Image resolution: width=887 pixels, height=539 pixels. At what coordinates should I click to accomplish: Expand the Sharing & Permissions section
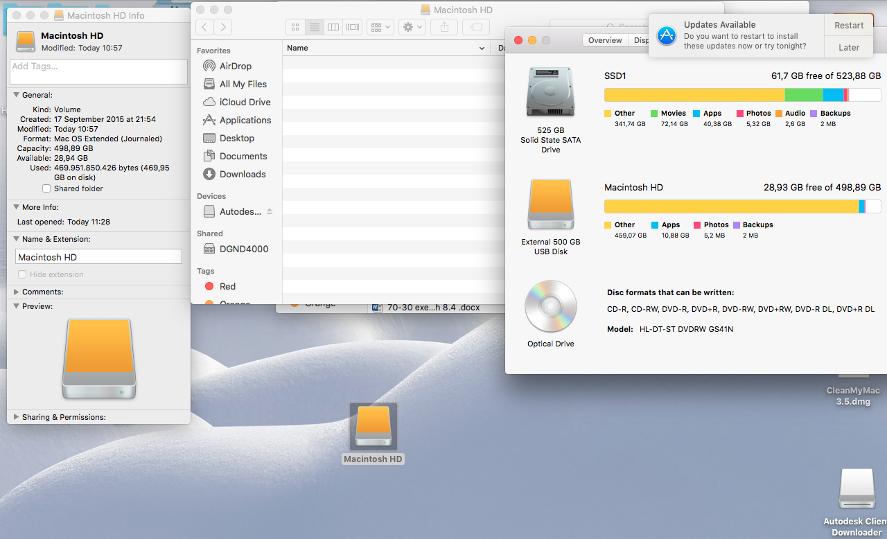click(x=17, y=417)
